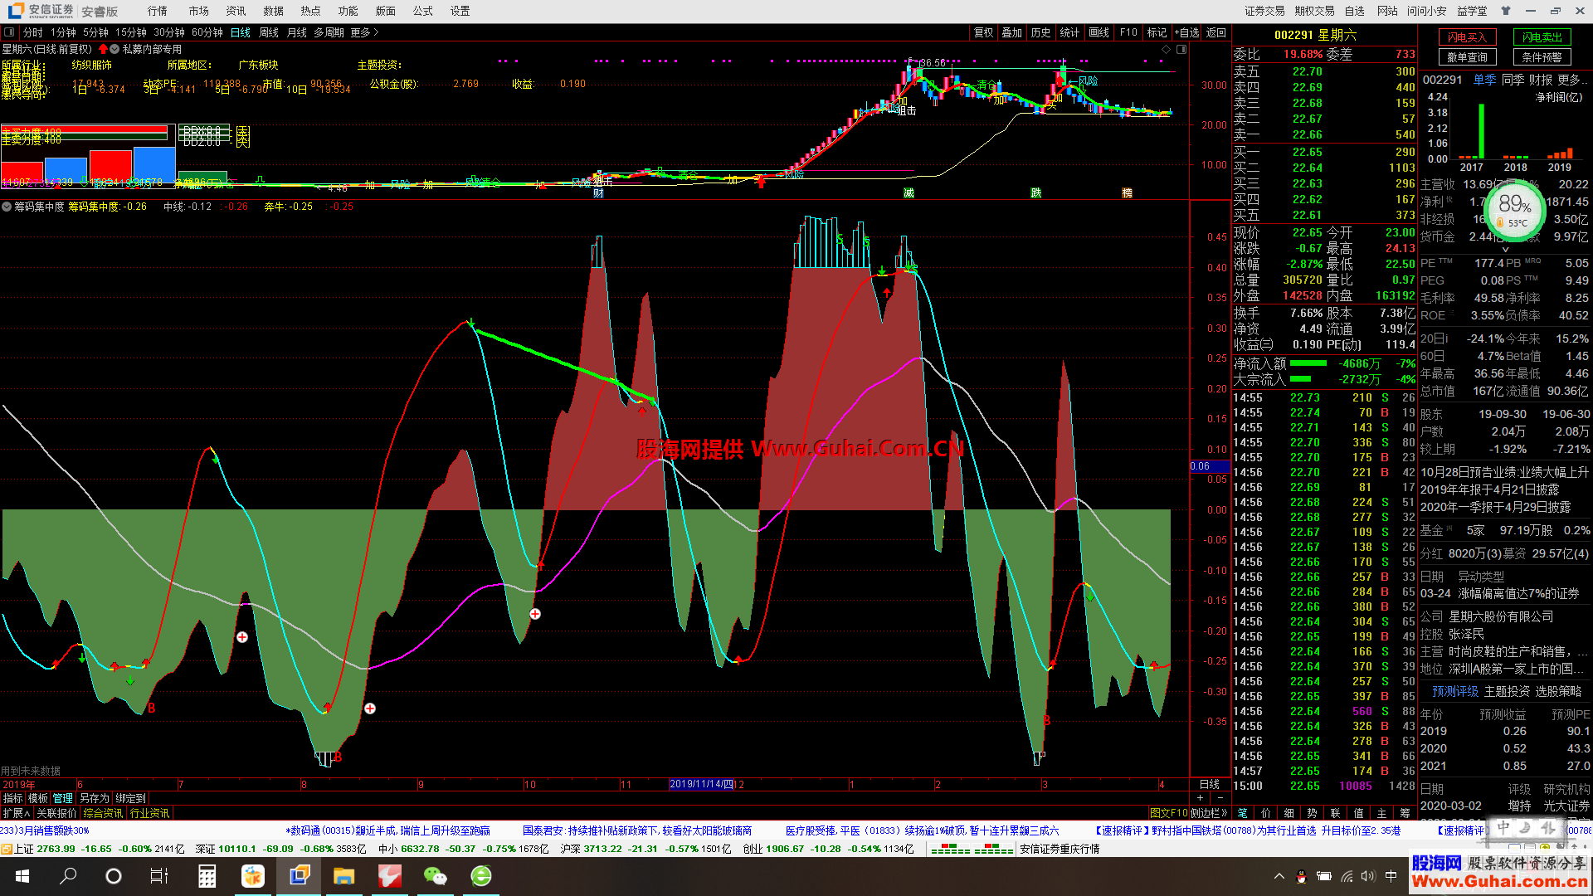Open the indicator dropdown beside 私募内部专用
The width and height of the screenshot is (1593, 896).
[x=114, y=50]
